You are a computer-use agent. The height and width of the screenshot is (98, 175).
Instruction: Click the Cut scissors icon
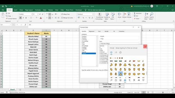[x=7, y=13]
